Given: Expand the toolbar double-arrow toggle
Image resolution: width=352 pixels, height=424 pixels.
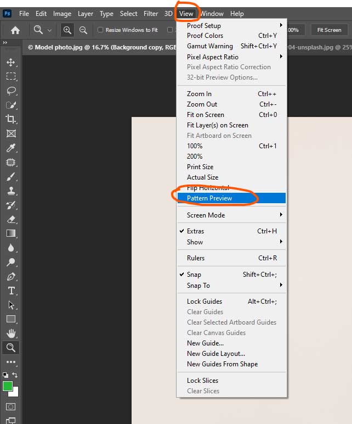Looking at the screenshot, I should pyautogui.click(x=5, y=42).
